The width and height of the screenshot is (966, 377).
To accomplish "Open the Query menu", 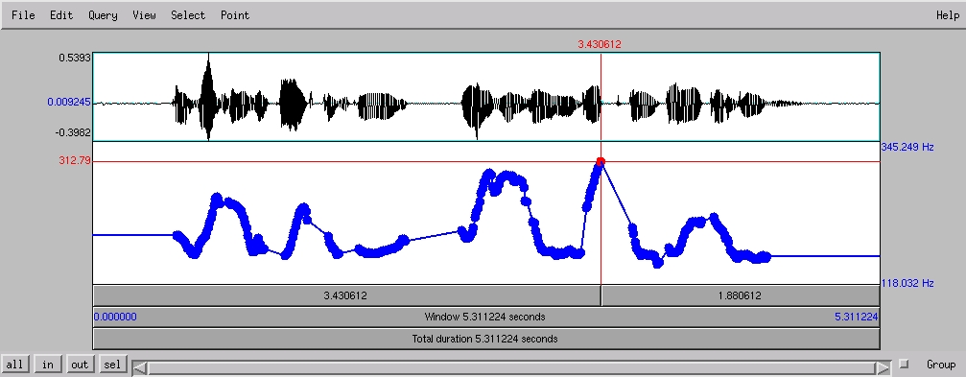I will (103, 15).
